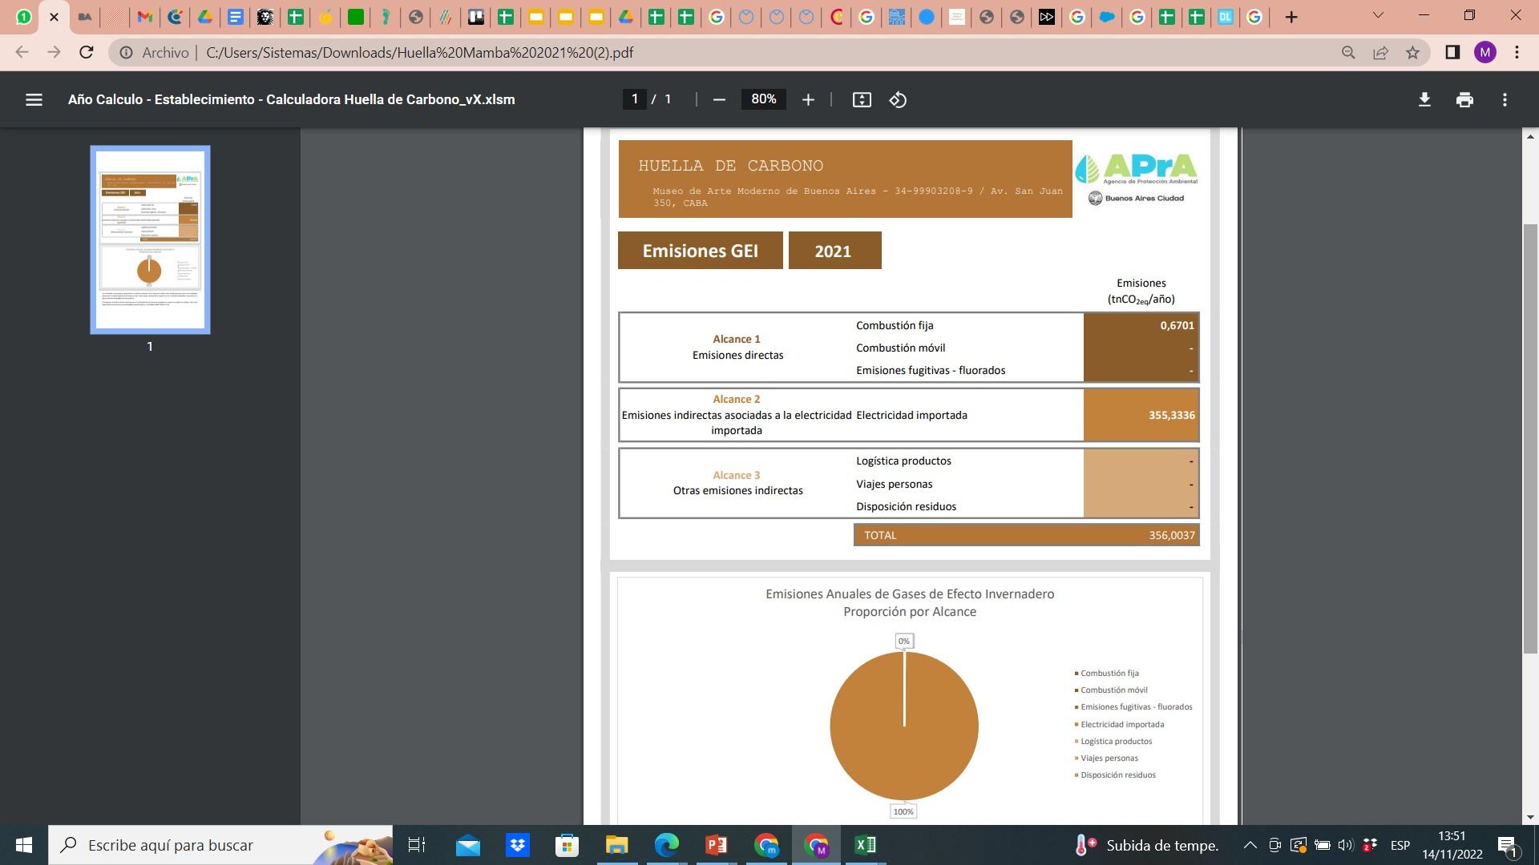Click the fit to page icon
Image resolution: width=1539 pixels, height=865 pixels.
click(x=862, y=100)
